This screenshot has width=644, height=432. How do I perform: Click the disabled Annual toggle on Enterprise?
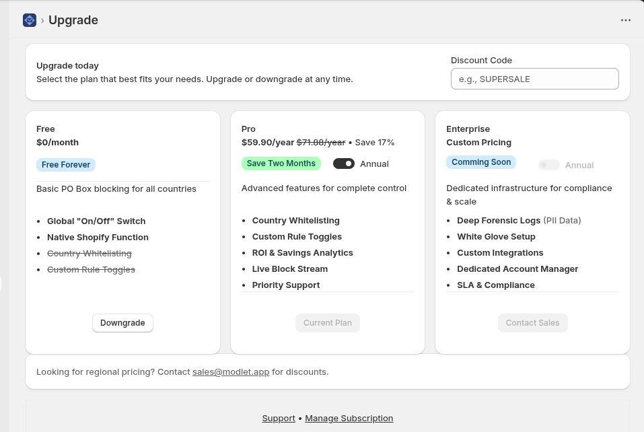[548, 165]
